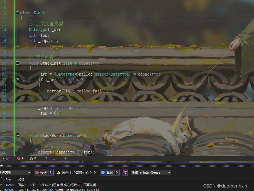
Task: Open the 生成 + IntelliSense dropdown
Action: point(151,173)
